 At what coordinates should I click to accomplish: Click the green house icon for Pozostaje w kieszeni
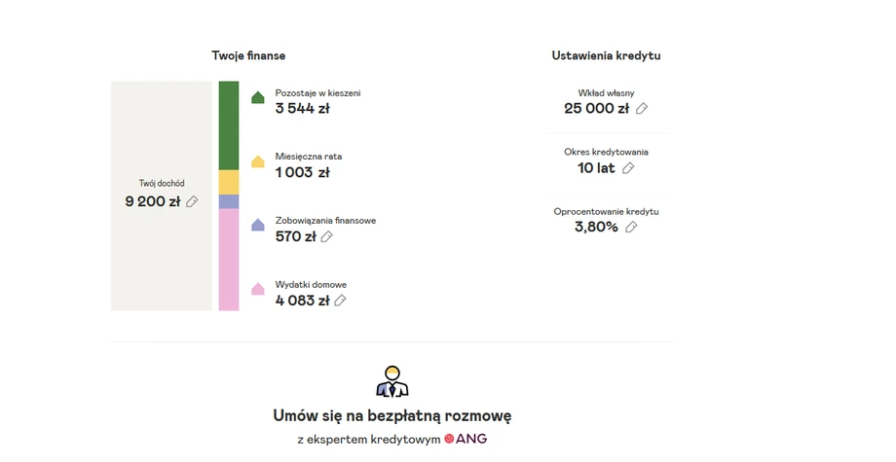[x=258, y=97]
